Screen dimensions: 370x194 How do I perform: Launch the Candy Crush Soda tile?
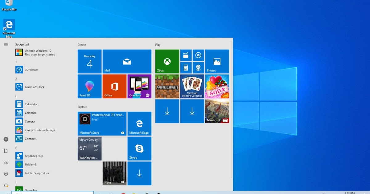[x=217, y=86]
